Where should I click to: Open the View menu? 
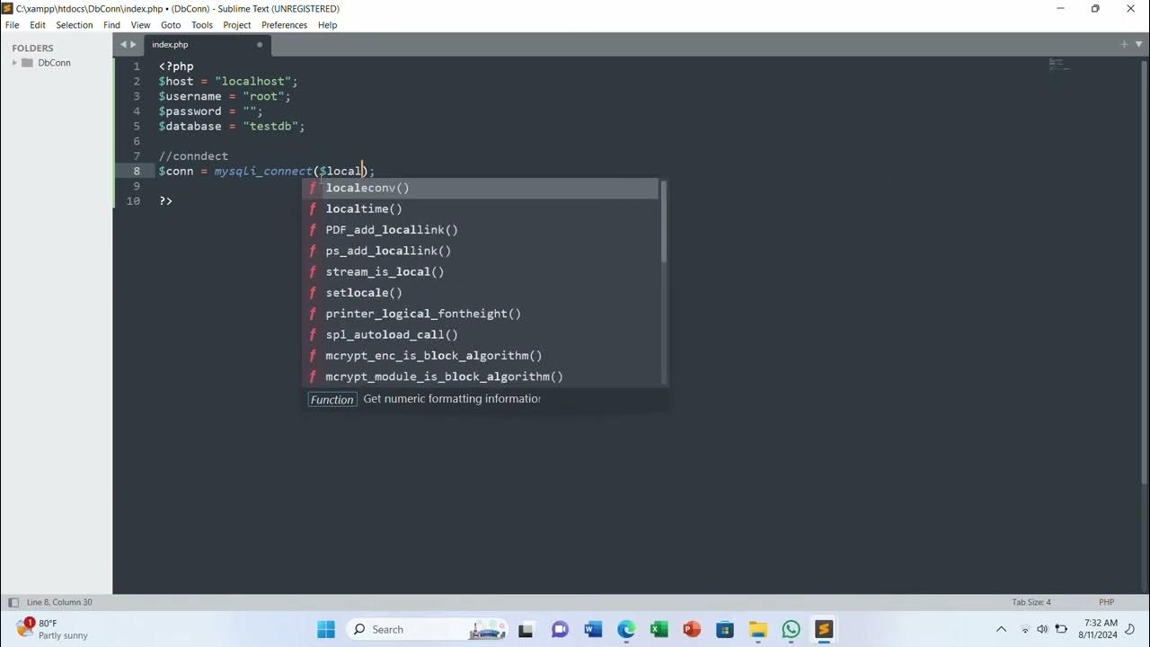(141, 25)
